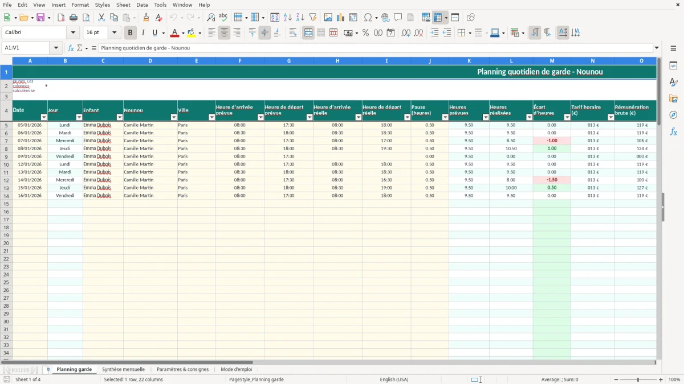Toggle Bold formatting
The image size is (684, 384).
pos(130,33)
